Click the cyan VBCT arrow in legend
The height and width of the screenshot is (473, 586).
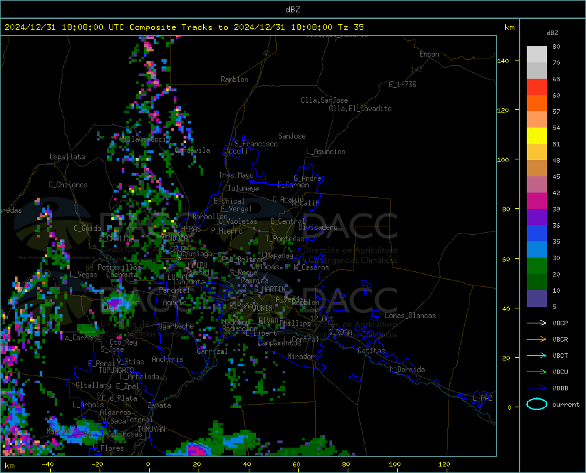537,355
